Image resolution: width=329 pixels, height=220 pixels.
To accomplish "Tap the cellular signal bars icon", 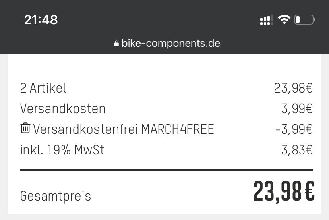I will [x=266, y=20].
